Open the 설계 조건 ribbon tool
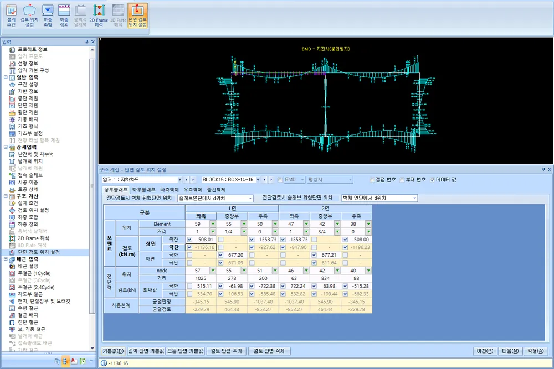554x369 pixels. click(11, 15)
